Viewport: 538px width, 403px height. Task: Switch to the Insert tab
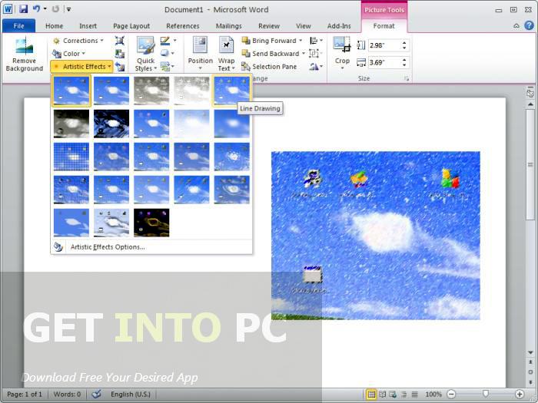(x=88, y=26)
